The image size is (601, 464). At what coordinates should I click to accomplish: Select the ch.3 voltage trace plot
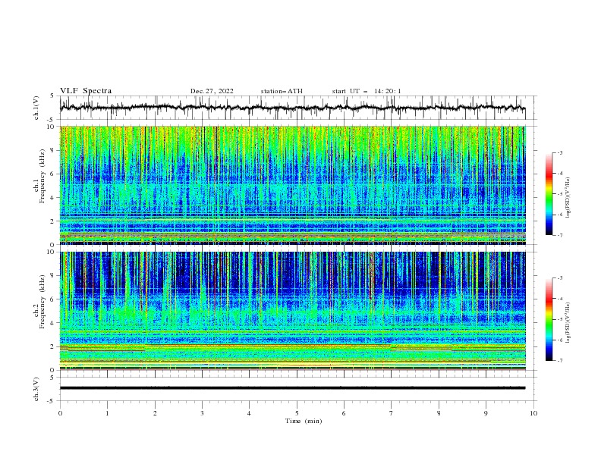point(297,389)
